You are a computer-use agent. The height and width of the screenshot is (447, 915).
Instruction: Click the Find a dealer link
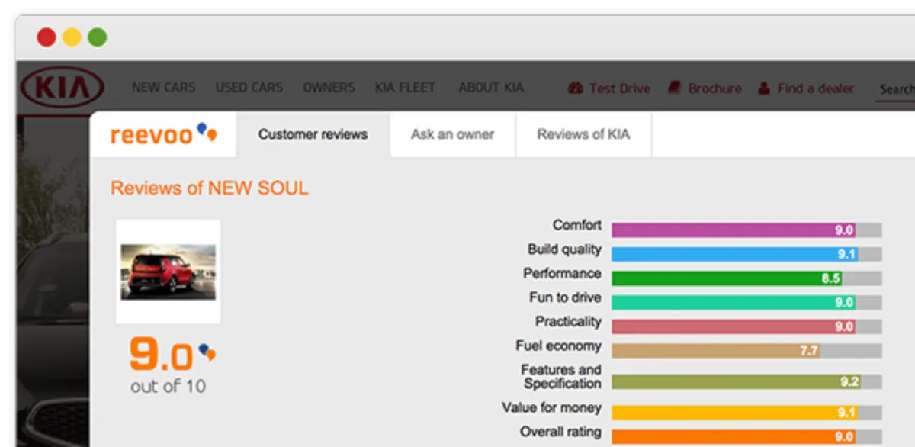click(816, 88)
